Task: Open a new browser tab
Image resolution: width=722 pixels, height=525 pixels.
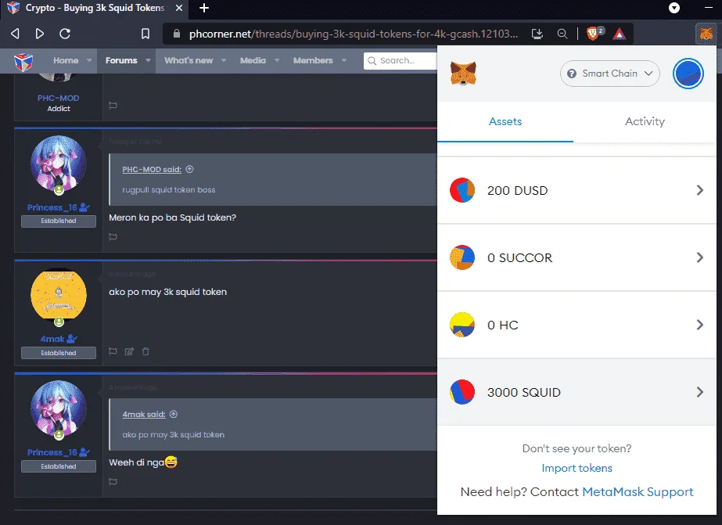Action: (204, 8)
